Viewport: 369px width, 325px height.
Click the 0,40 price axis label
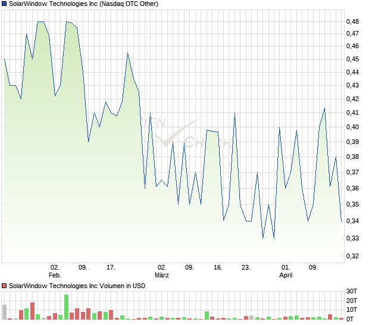[352, 127]
